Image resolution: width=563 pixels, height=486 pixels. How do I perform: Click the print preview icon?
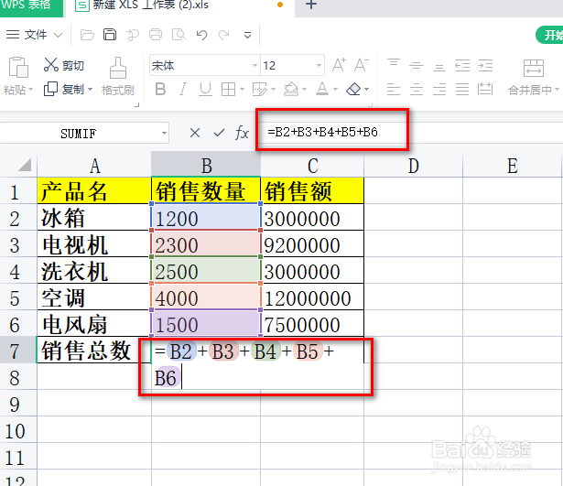click(x=179, y=35)
